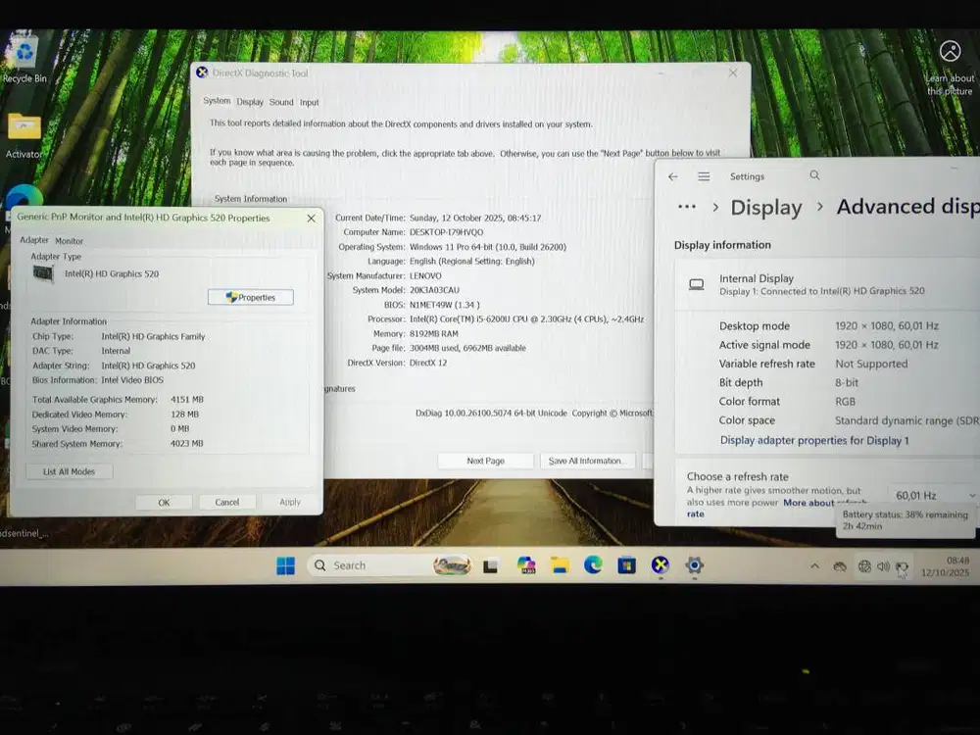Open the Settings navigation hamburger menu
The height and width of the screenshot is (735, 980).
704,176
